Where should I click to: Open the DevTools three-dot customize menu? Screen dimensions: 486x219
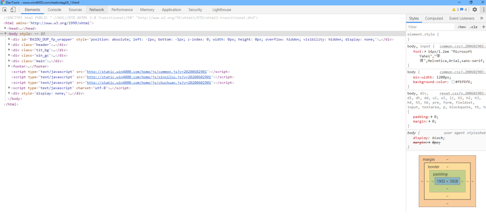point(483,10)
